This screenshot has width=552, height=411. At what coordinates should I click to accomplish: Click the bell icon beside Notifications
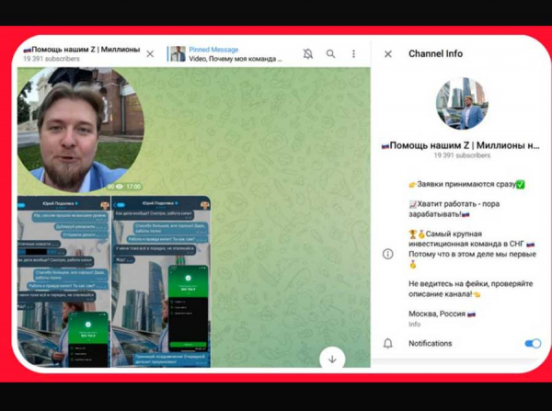[x=388, y=343]
